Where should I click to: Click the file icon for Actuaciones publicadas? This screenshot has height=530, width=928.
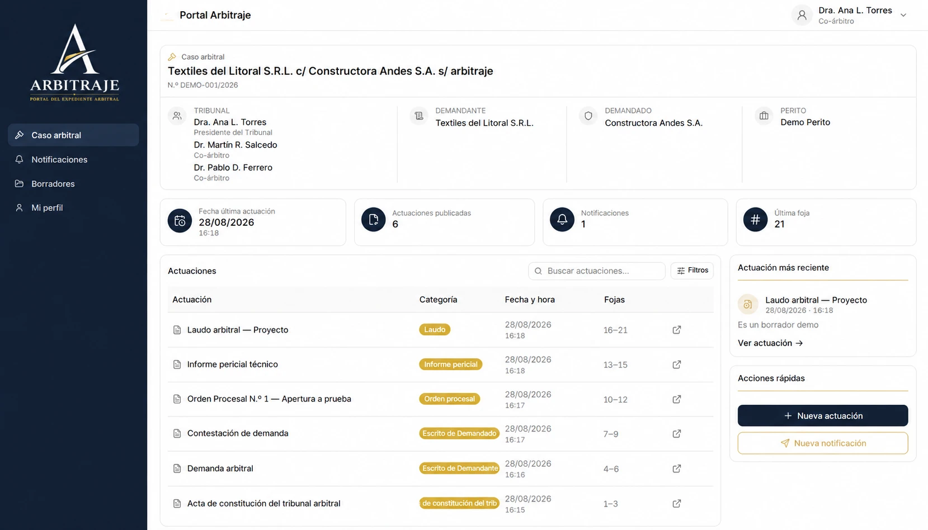pos(373,220)
